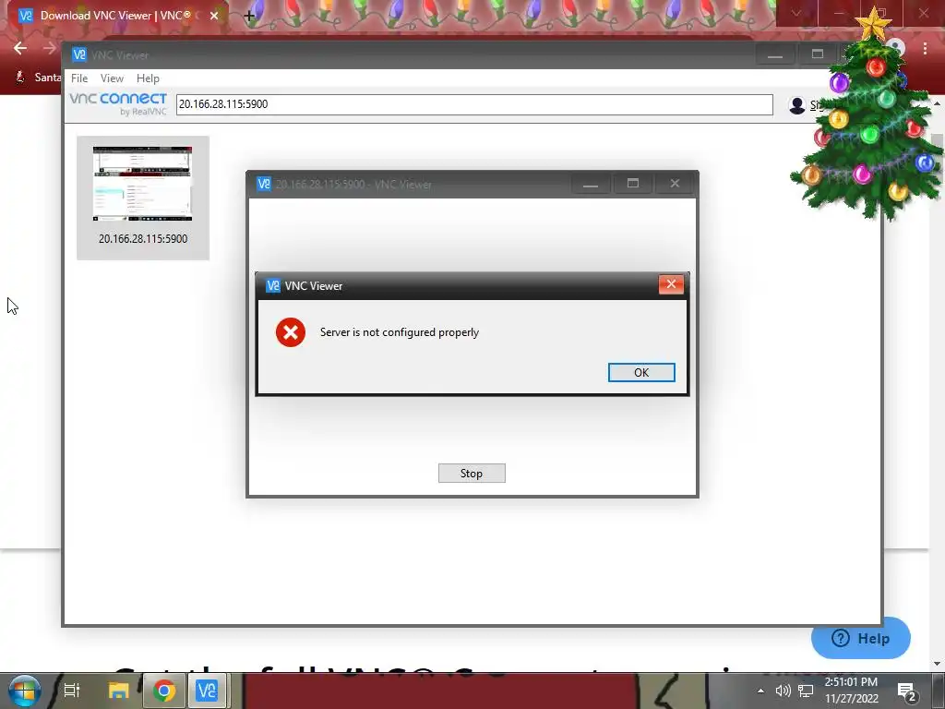Select the 20.166.28.115:5900 connection thumbnail

[143, 198]
